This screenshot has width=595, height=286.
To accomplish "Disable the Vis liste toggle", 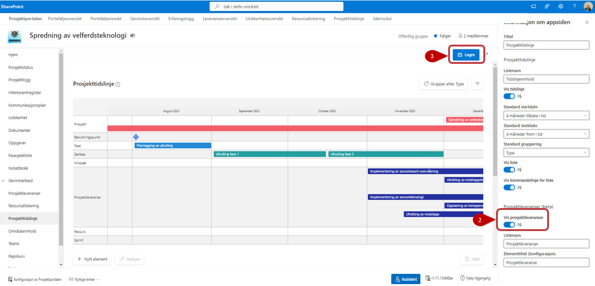I will [509, 170].
